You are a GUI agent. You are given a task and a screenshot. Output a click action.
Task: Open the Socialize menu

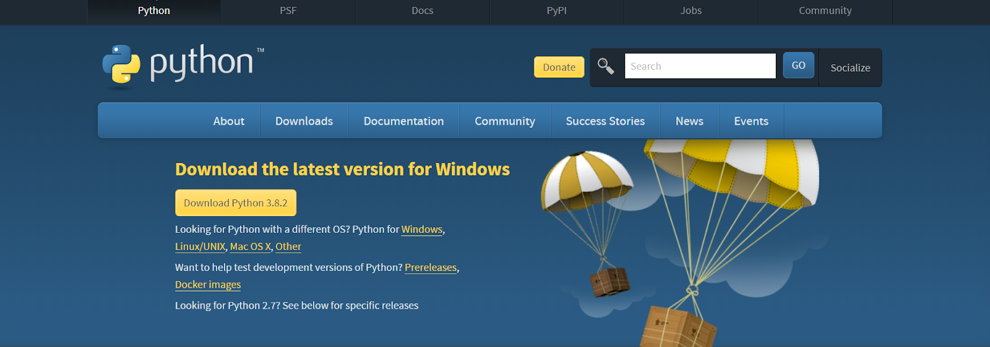point(850,68)
